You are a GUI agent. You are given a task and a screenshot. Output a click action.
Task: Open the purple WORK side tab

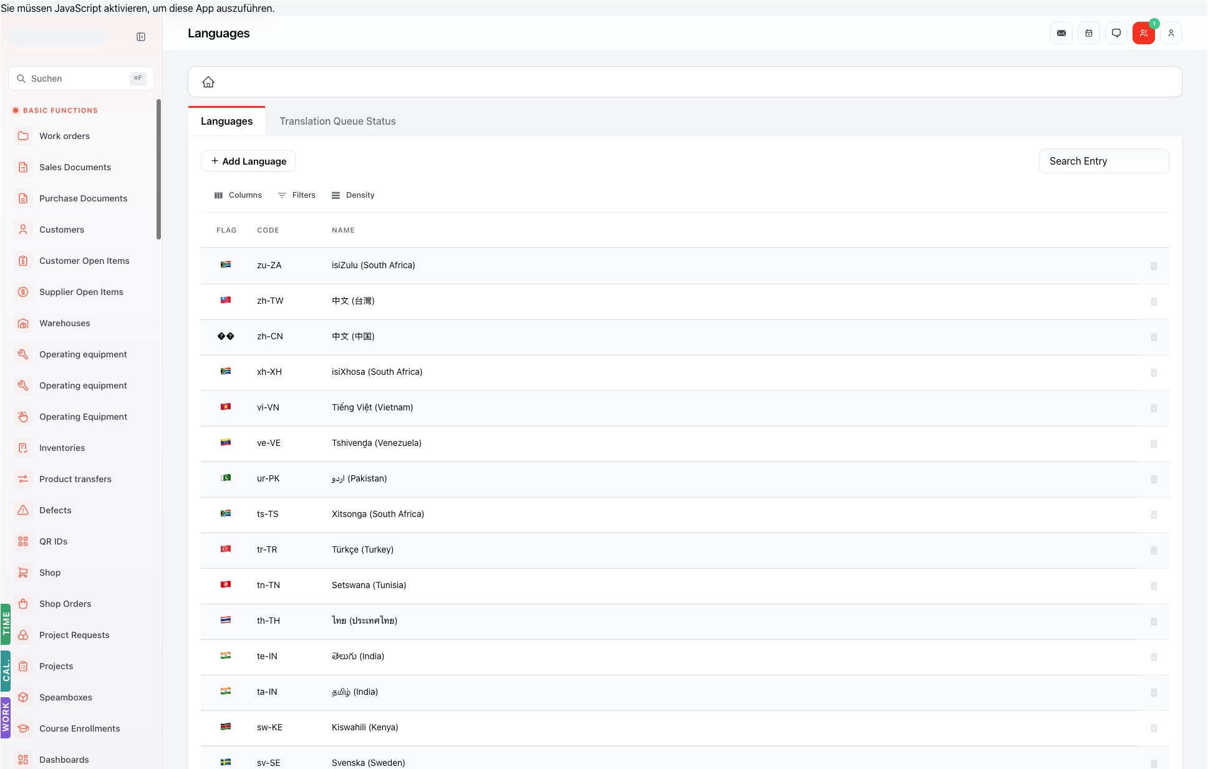[x=6, y=717]
